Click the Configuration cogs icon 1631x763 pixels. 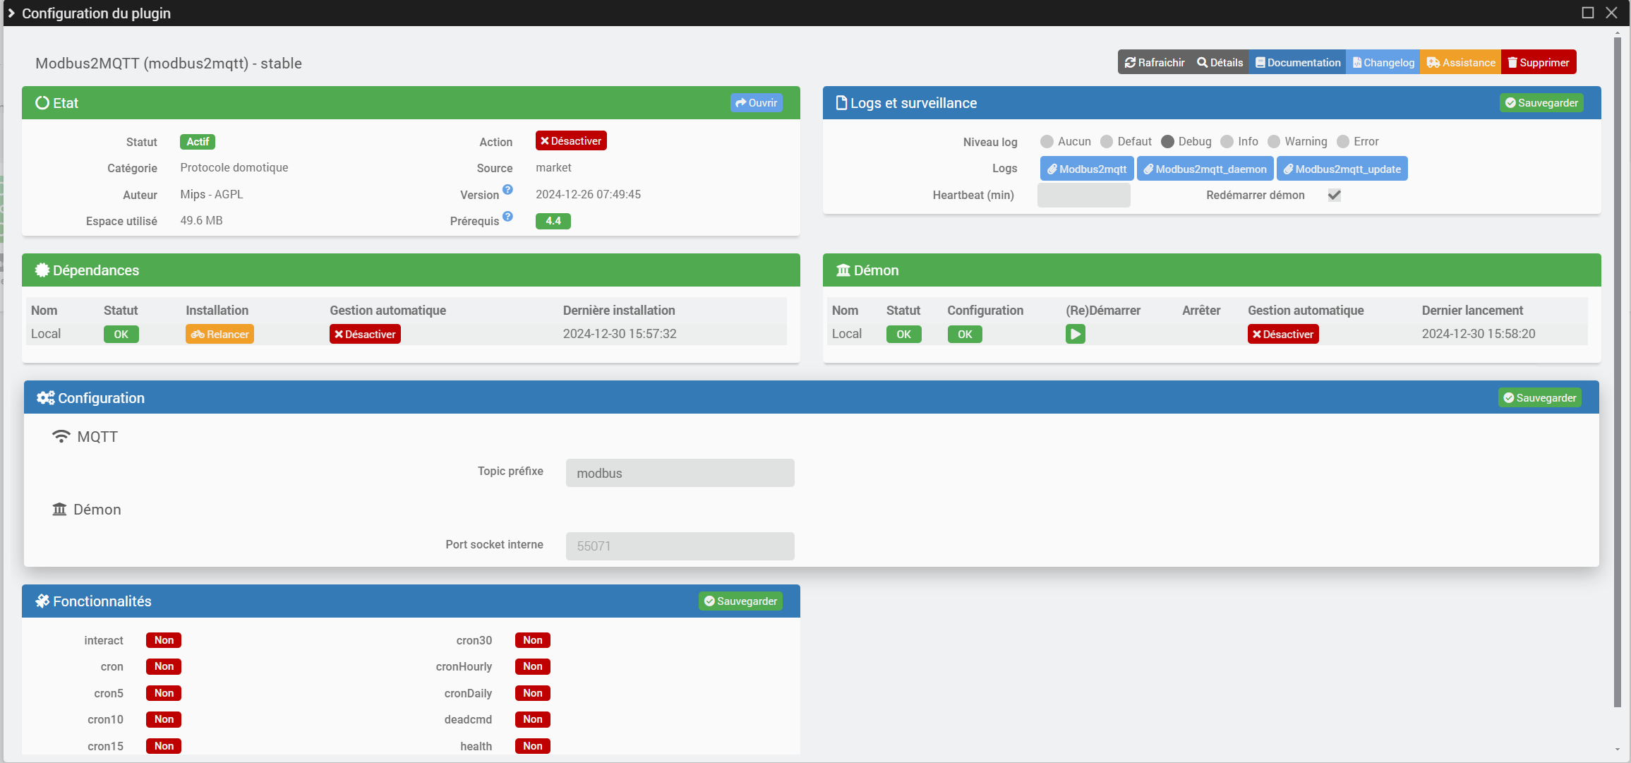pyautogui.click(x=46, y=398)
